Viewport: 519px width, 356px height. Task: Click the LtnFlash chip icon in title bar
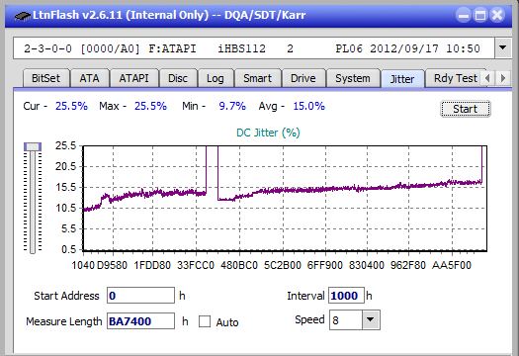(23, 16)
